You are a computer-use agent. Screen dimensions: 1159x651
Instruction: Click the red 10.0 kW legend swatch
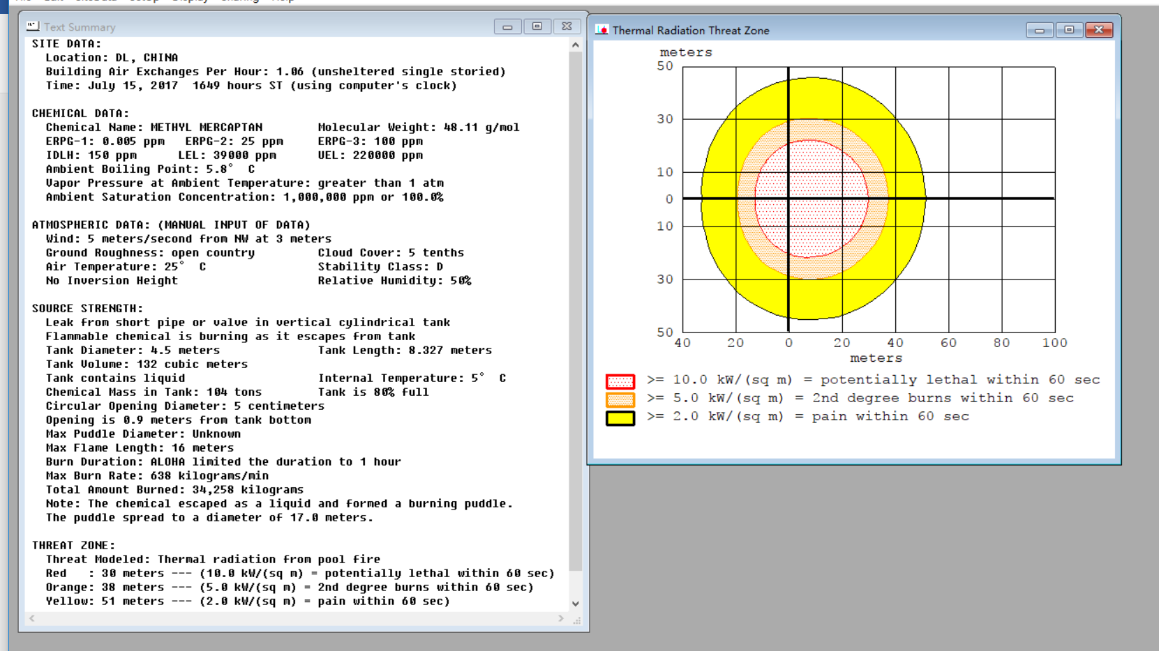[620, 381]
